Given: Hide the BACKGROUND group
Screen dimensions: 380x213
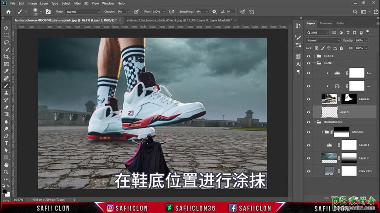Looking at the screenshot, I should pos(308,122).
